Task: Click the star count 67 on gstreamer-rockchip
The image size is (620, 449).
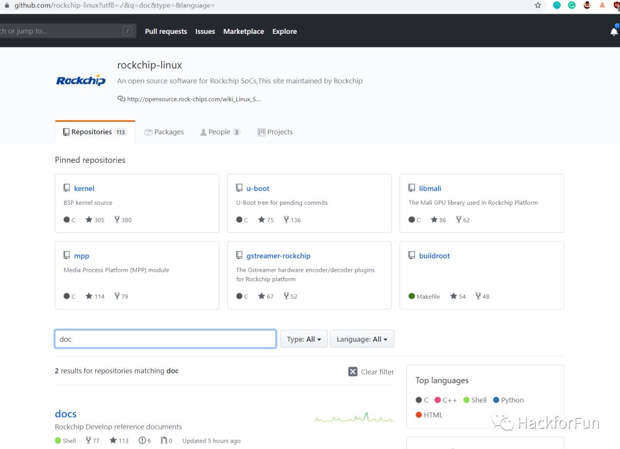Action: click(266, 296)
